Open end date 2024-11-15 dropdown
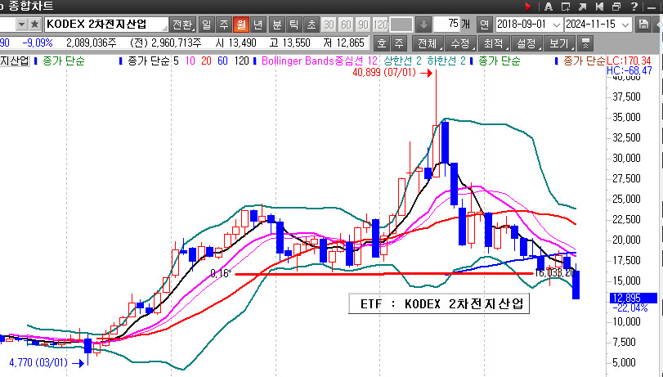The height and width of the screenshot is (377, 663). point(626,24)
